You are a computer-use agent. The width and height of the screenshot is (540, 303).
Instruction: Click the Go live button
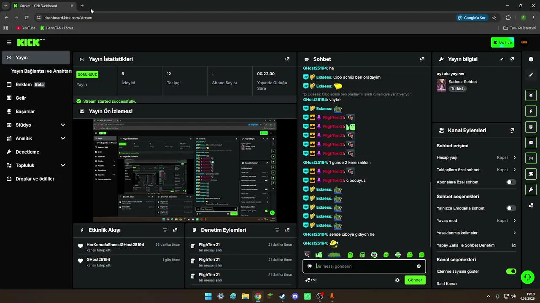click(502, 42)
